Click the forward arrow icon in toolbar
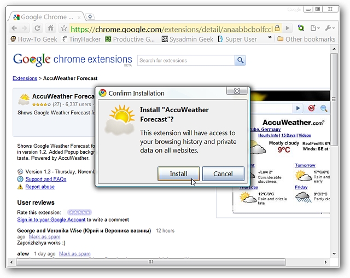This screenshot has width=350, height=278. point(25,28)
